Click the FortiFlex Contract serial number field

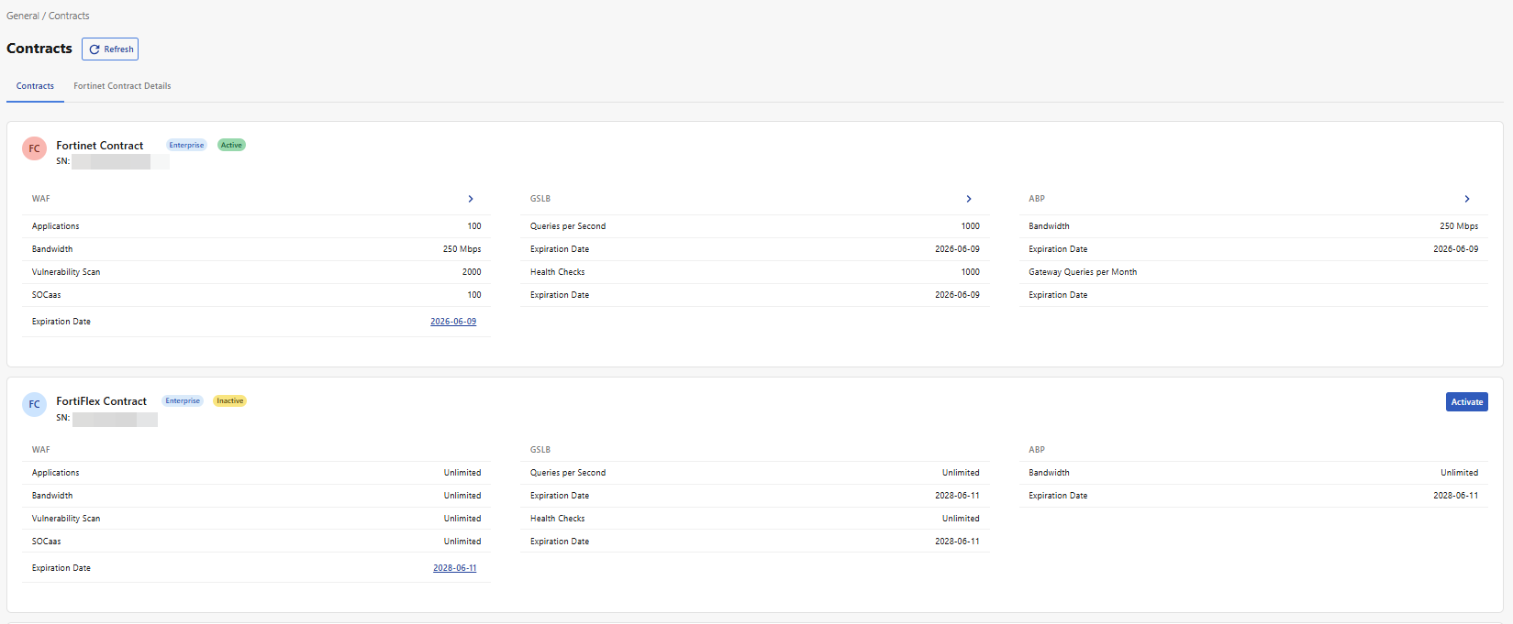(115, 419)
